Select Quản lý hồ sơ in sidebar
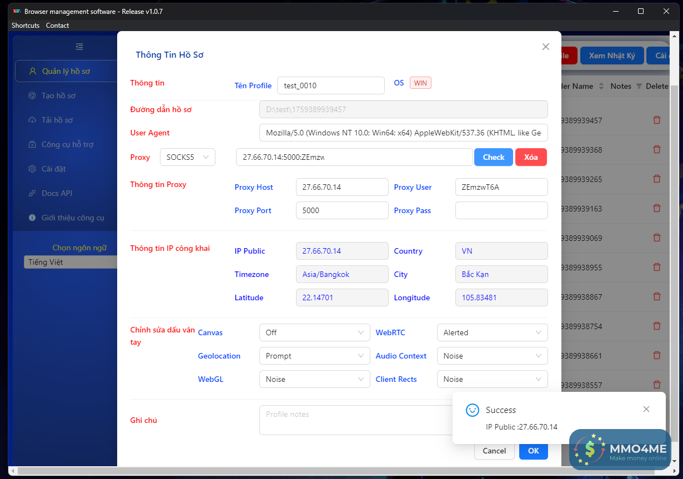The width and height of the screenshot is (683, 479). [66, 71]
